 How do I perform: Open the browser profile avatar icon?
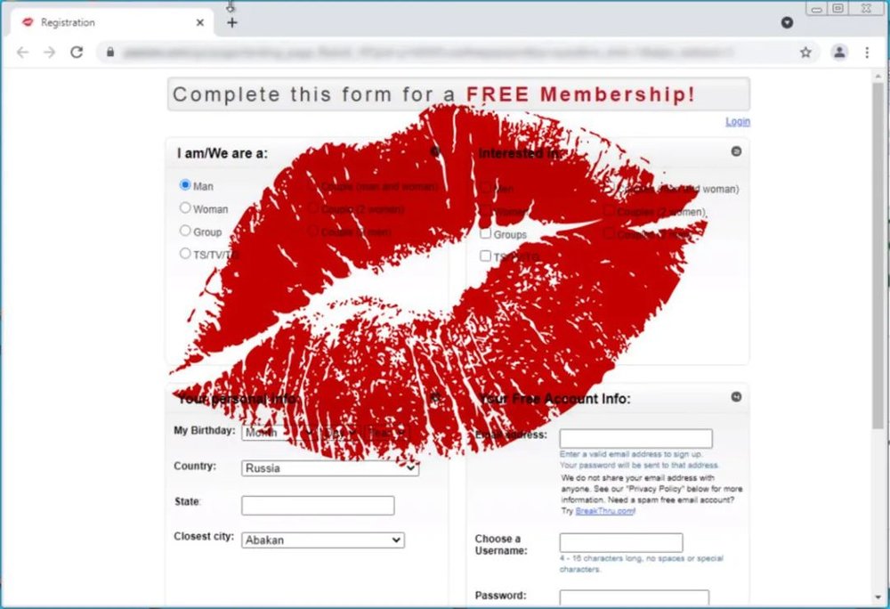tap(839, 53)
